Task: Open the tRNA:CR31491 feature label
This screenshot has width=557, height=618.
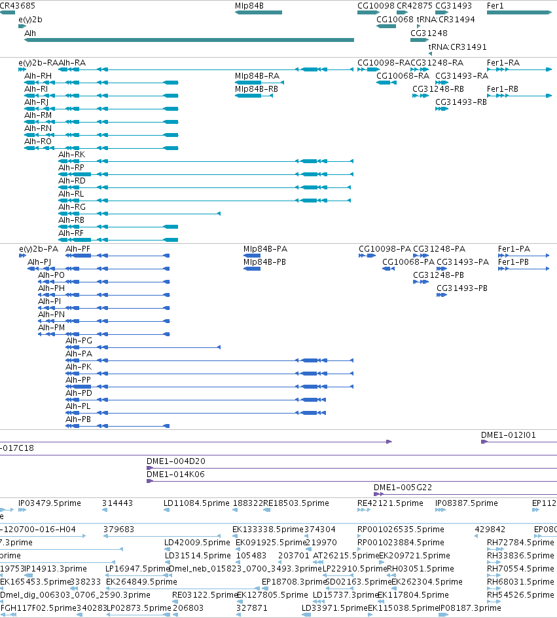Action: 458,47
